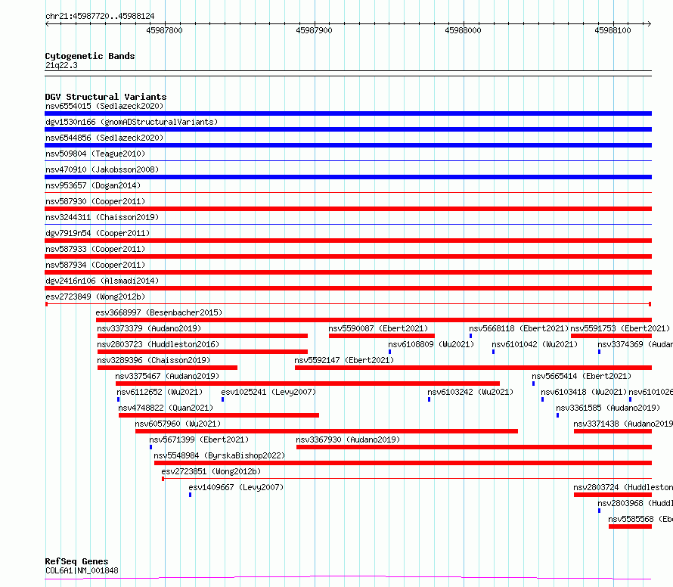
Task: Click the blue marker under nsv6108809
Action: [x=389, y=352]
